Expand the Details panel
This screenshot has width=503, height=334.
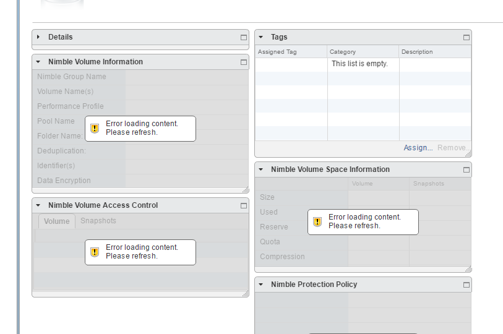38,37
